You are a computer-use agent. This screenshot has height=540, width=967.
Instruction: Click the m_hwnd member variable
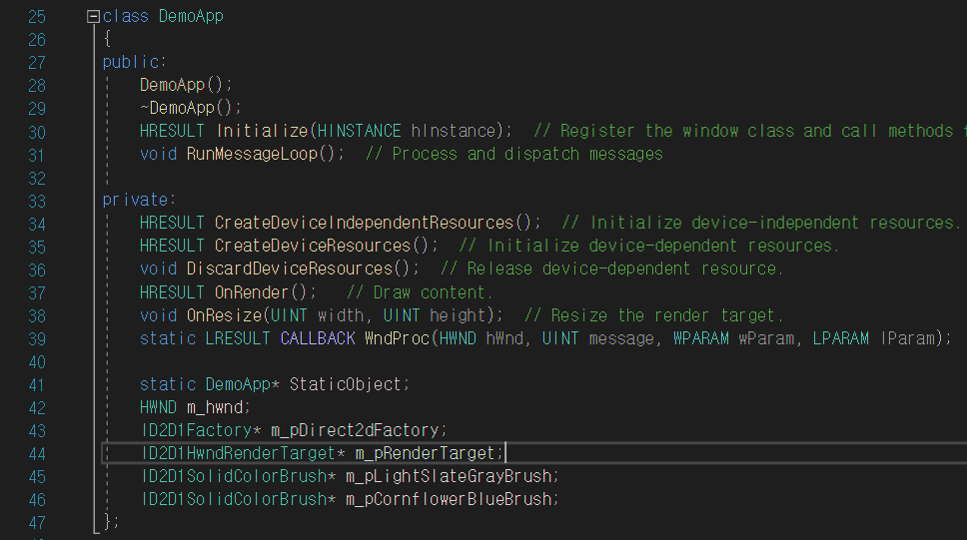pyautogui.click(x=215, y=407)
